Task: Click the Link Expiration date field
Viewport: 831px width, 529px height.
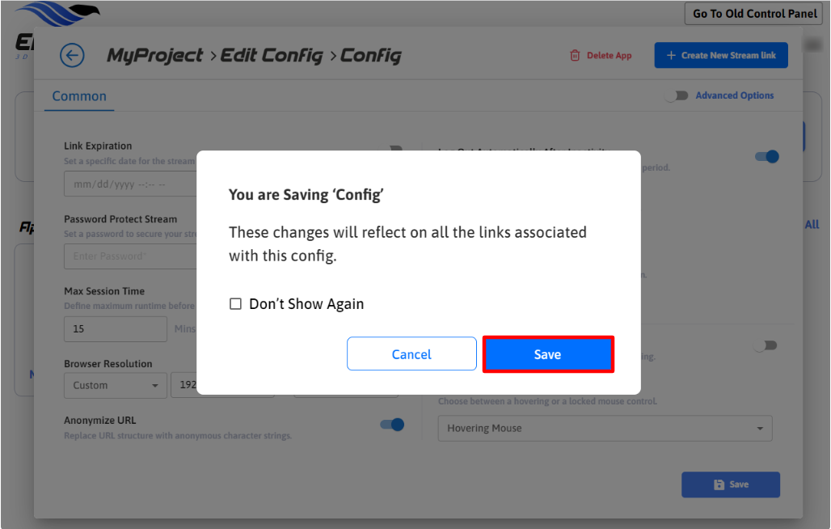Action: 129,184
